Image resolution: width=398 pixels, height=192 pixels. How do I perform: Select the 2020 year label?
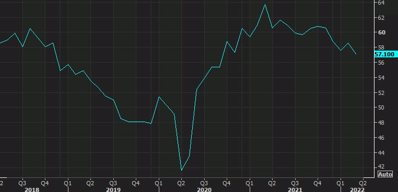coord(204,189)
